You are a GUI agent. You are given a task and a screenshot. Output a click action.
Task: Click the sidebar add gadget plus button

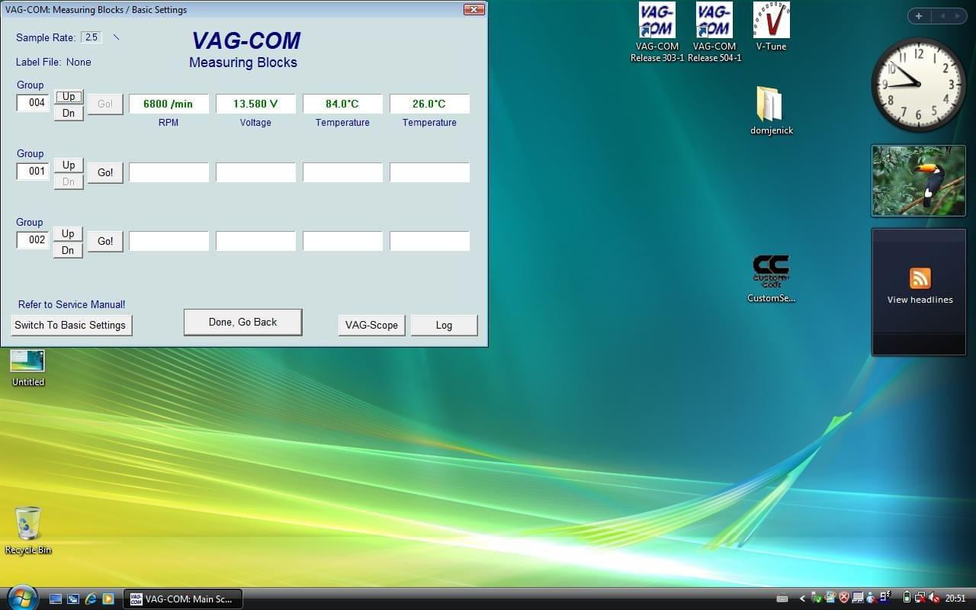pyautogui.click(x=919, y=16)
